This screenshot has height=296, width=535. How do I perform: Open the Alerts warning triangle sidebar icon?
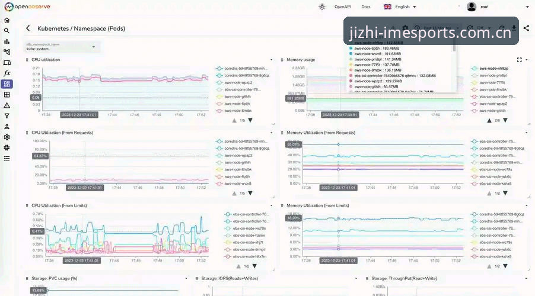point(7,105)
